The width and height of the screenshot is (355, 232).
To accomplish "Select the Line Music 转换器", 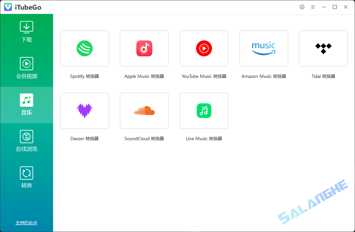I will coord(204,111).
